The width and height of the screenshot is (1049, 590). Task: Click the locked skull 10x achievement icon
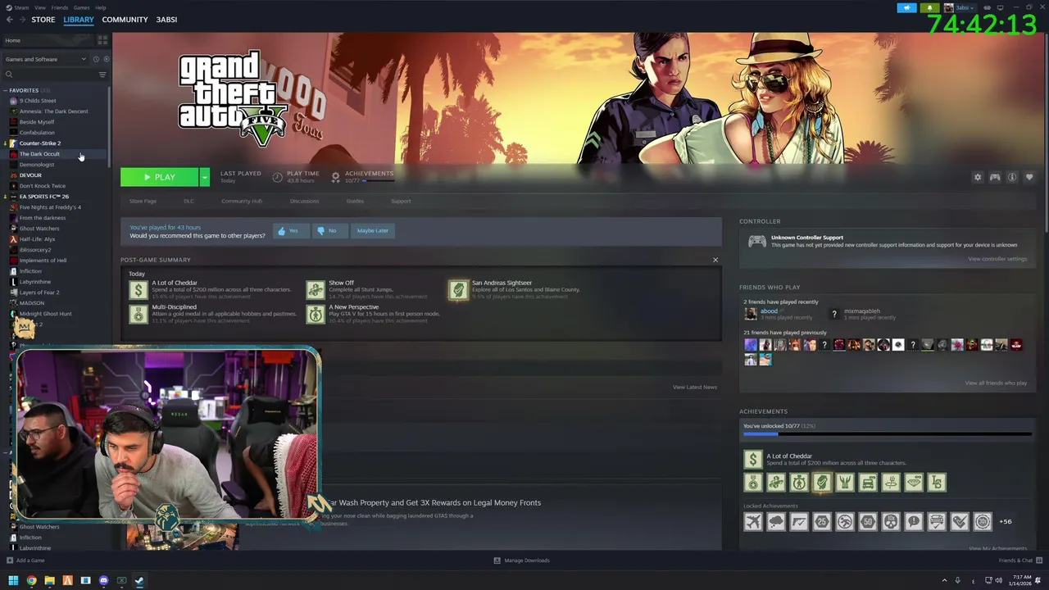coord(891,521)
